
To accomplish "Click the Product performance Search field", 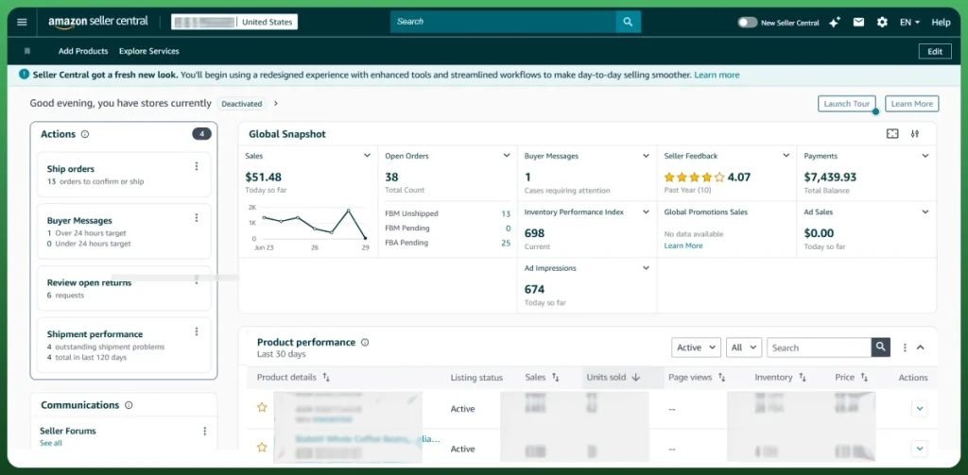I will [x=820, y=348].
